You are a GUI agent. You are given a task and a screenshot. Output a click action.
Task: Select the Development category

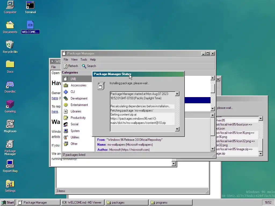pyautogui.click(x=77, y=98)
